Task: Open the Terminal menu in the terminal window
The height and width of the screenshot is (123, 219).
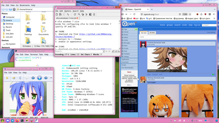Action: click(x=34, y=54)
